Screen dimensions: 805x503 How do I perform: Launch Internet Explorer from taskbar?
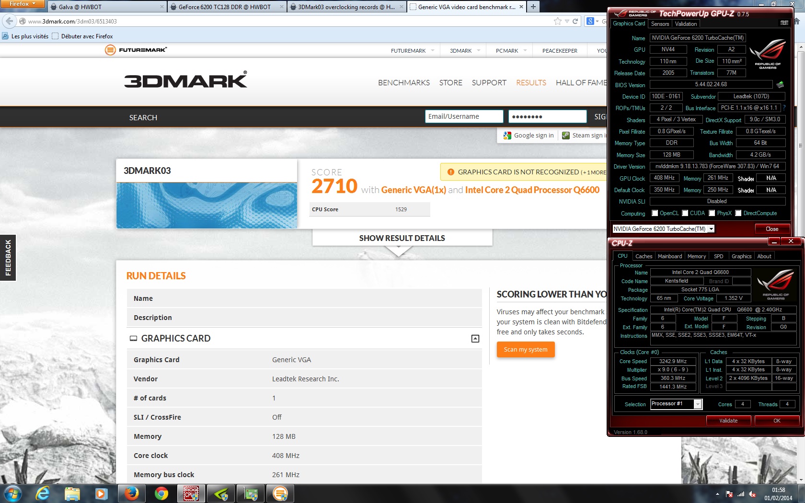43,493
